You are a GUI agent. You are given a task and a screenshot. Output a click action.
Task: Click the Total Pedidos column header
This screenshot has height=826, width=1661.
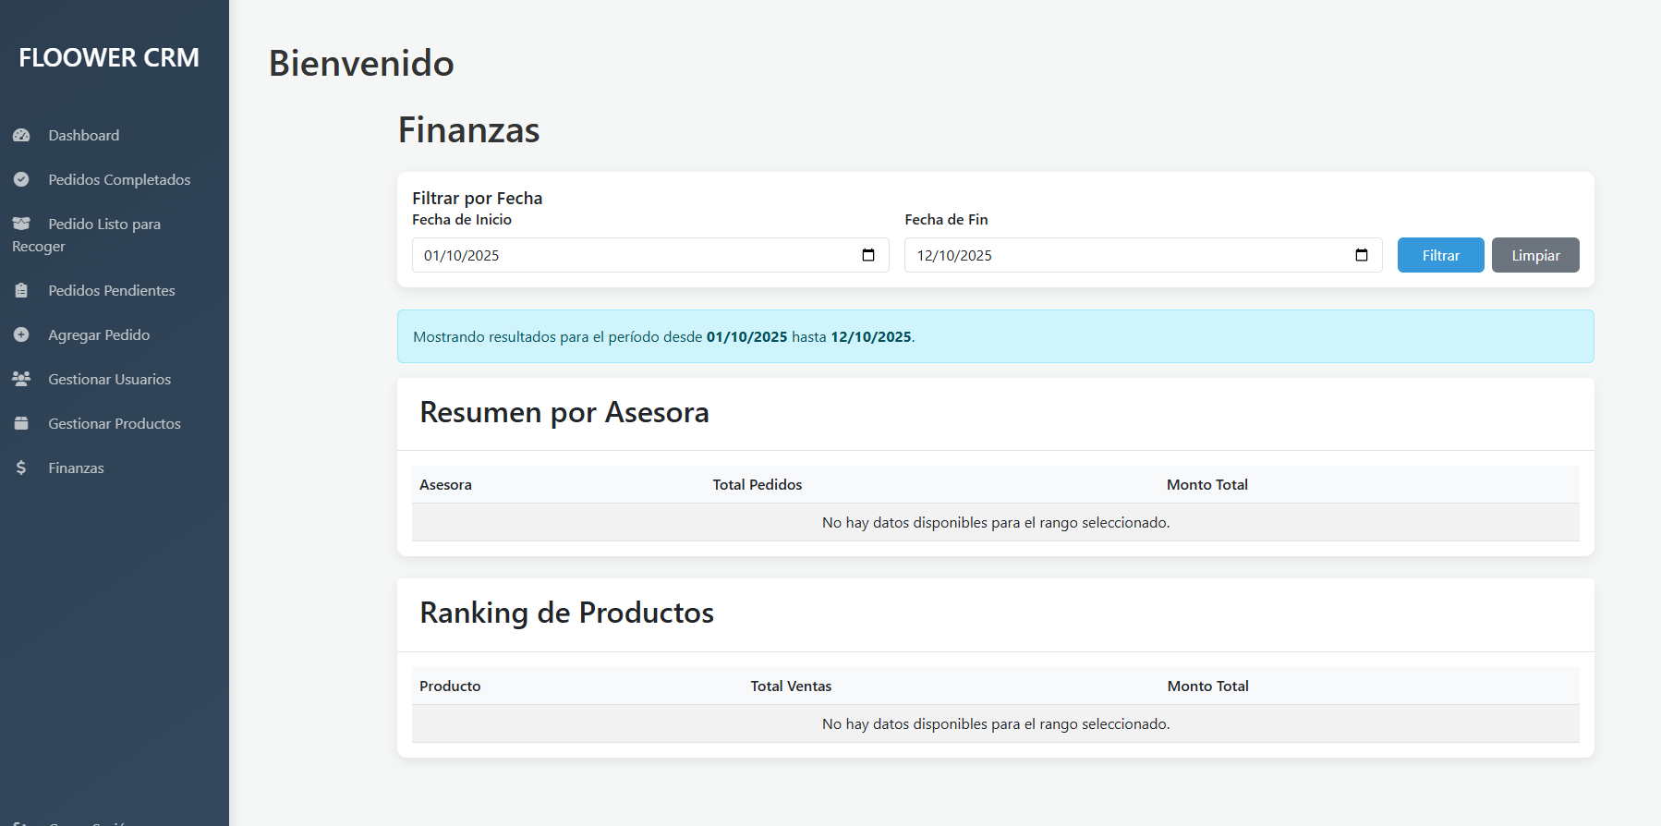tap(757, 484)
